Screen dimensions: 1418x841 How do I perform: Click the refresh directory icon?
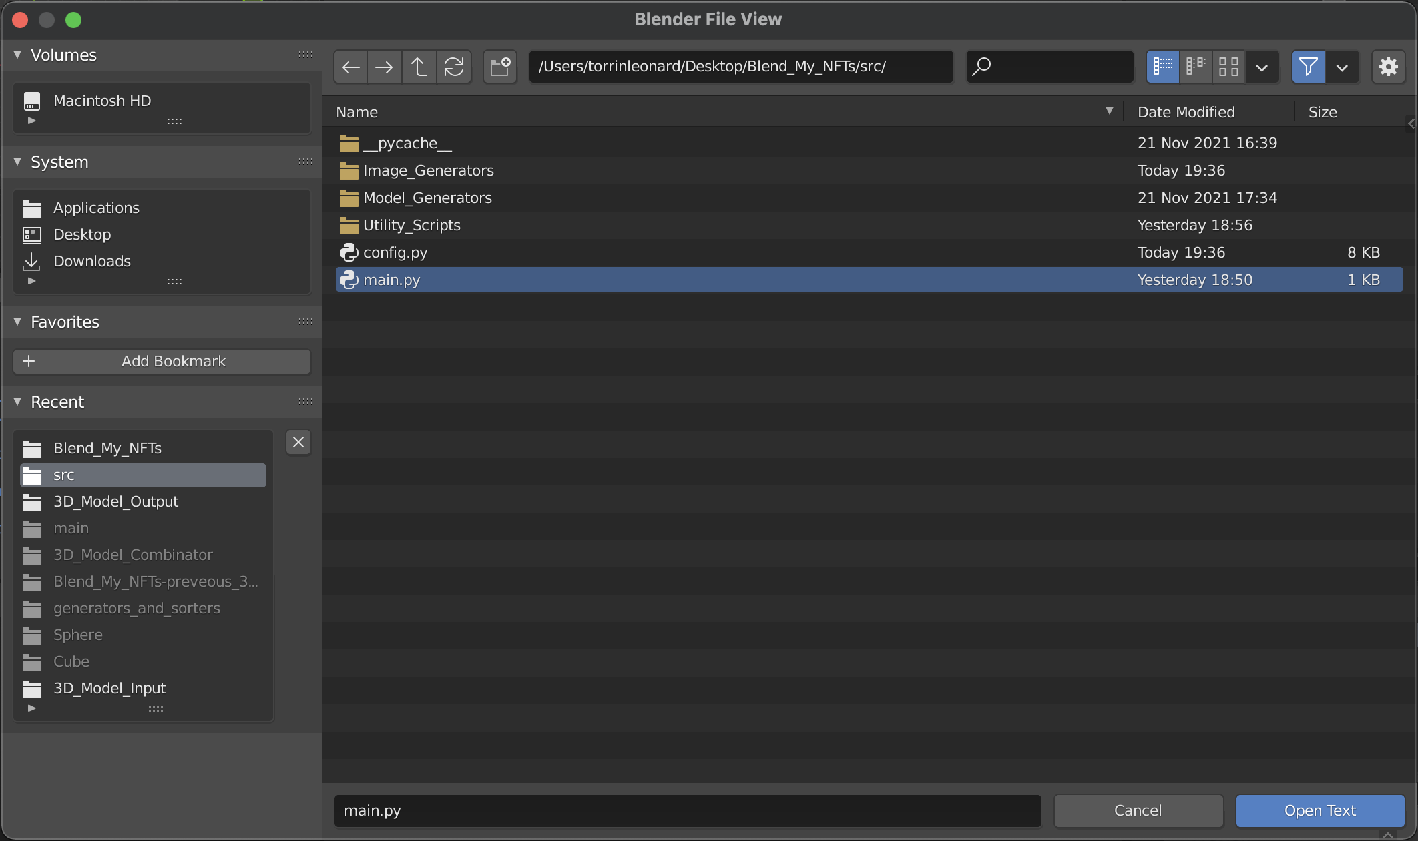454,66
